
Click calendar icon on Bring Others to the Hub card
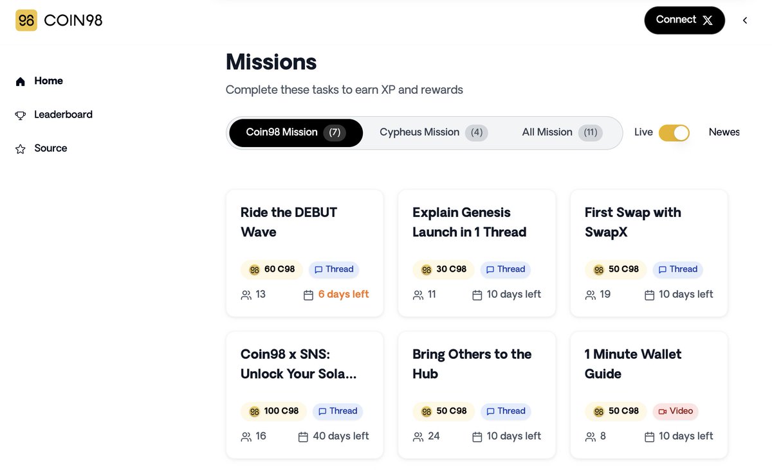click(477, 437)
